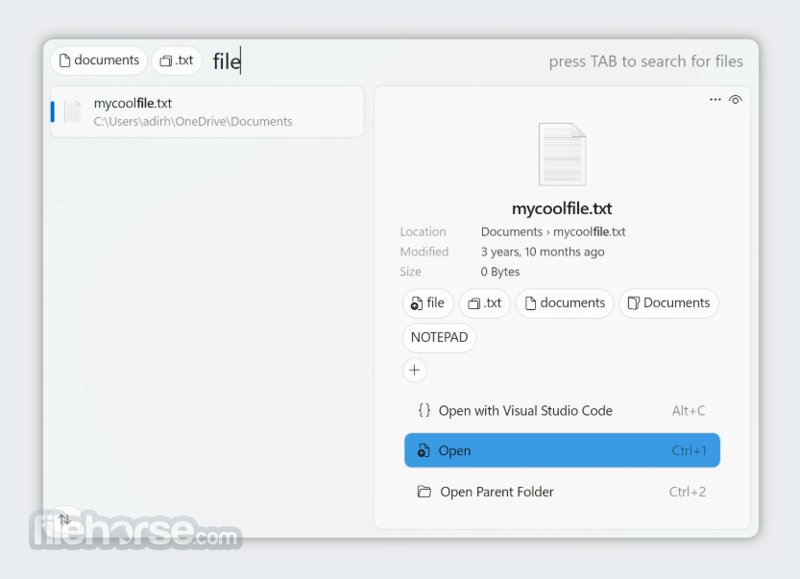Viewport: 800px width, 579px height.
Task: Click the '3 years, 10 months ago' modified value
Action: click(x=543, y=252)
